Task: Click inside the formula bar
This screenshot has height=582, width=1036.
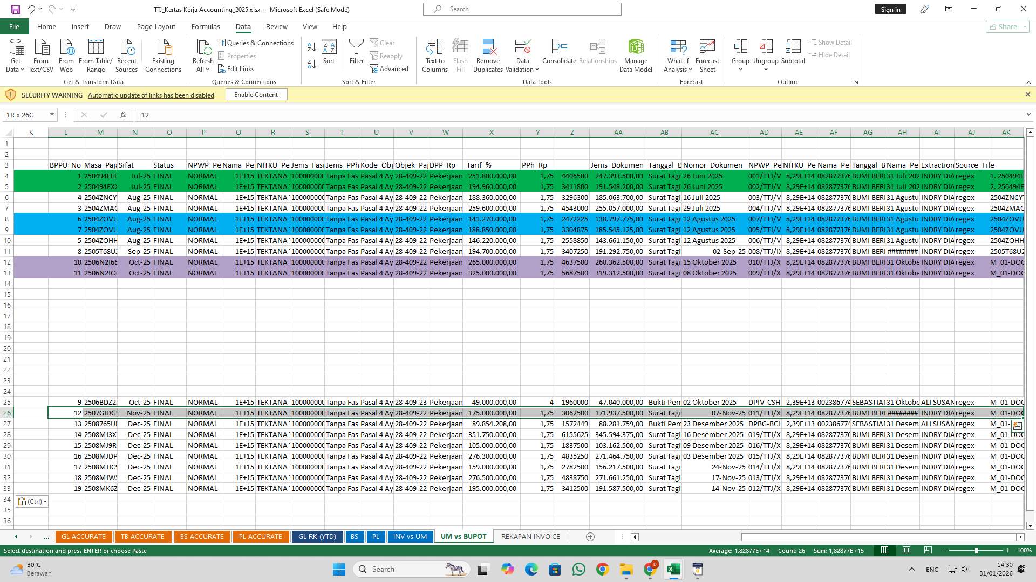Action: pos(324,115)
